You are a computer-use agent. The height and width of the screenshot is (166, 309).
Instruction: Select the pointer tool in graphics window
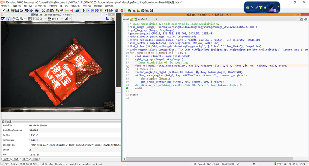[x=9, y=19]
